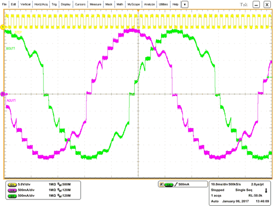
Task: Close the oscilloscope window
Action: (x=267, y=5)
